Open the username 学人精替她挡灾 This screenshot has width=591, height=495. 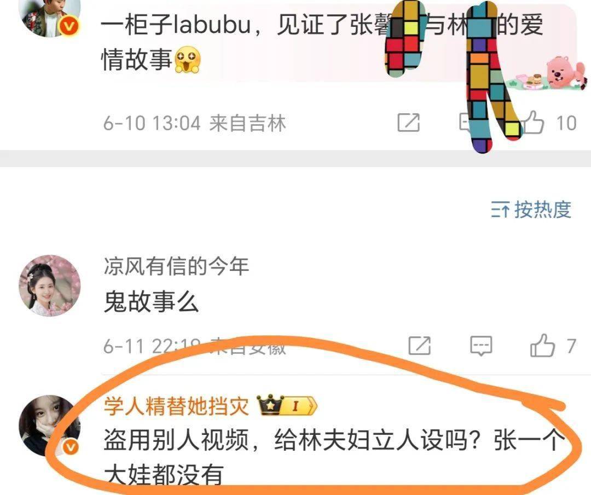coord(176,406)
